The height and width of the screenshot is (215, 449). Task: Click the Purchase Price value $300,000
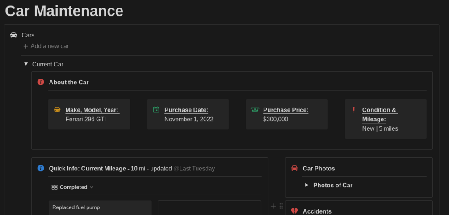click(276, 119)
